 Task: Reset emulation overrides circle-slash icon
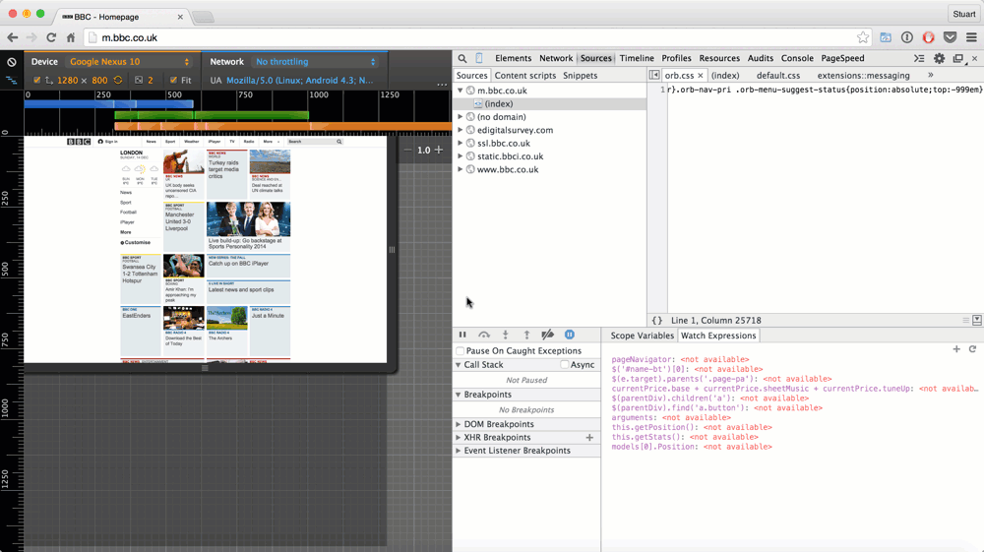click(11, 61)
